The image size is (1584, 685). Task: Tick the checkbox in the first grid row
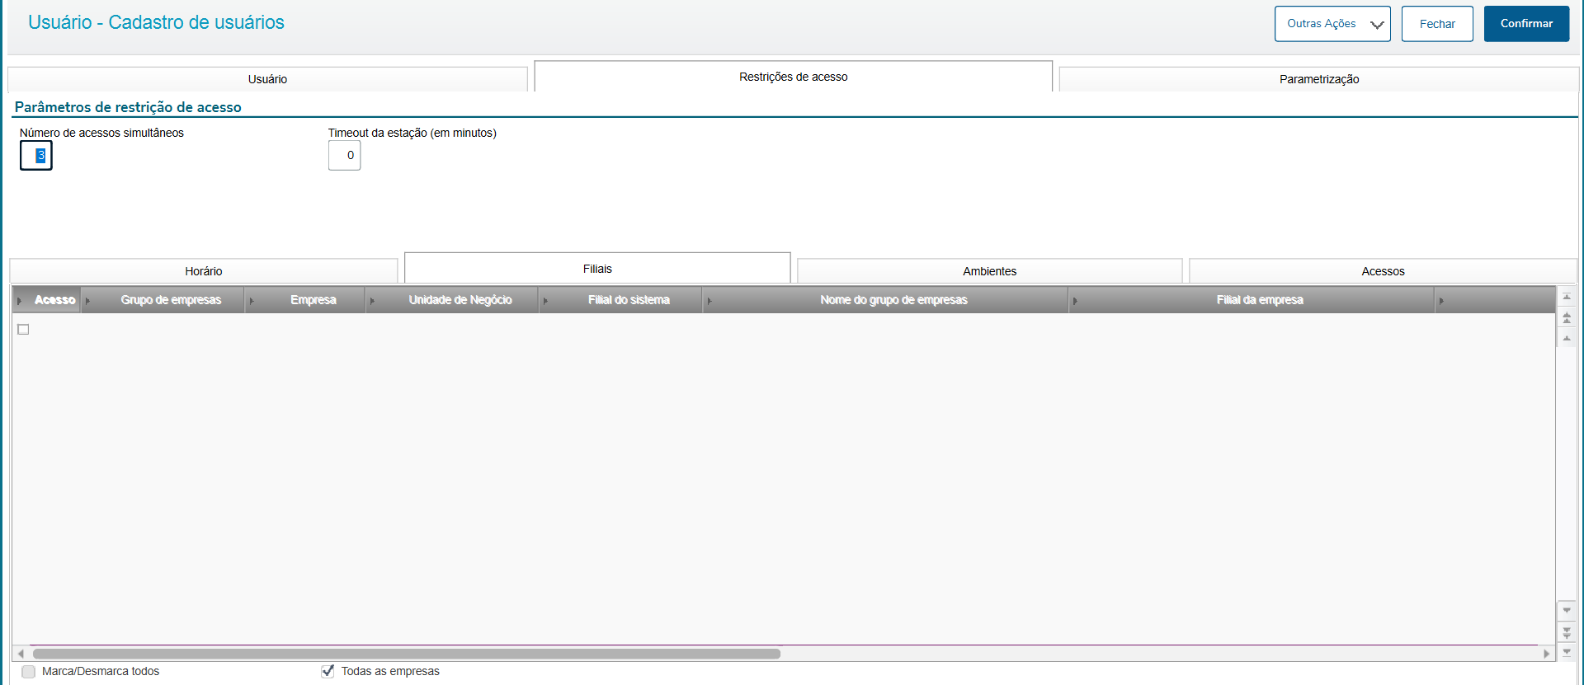tap(23, 330)
